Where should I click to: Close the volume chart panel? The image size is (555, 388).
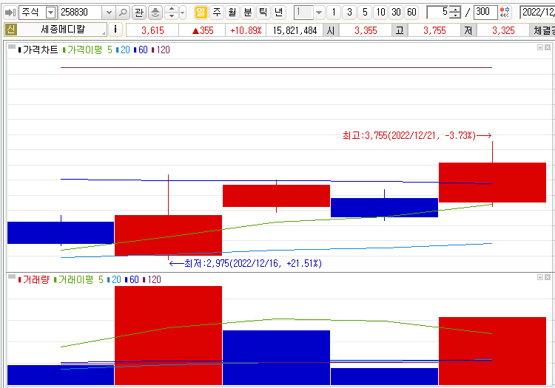(x=547, y=277)
